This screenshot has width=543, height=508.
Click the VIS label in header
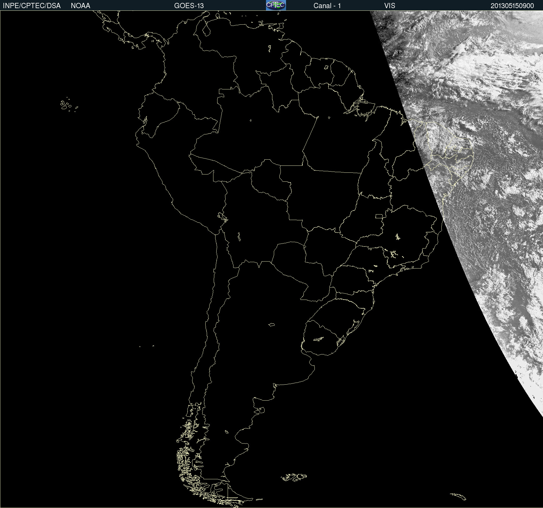click(390, 6)
